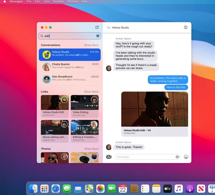Click the audio waveform record icon
This screenshot has height=195, width=215.
[177, 157]
